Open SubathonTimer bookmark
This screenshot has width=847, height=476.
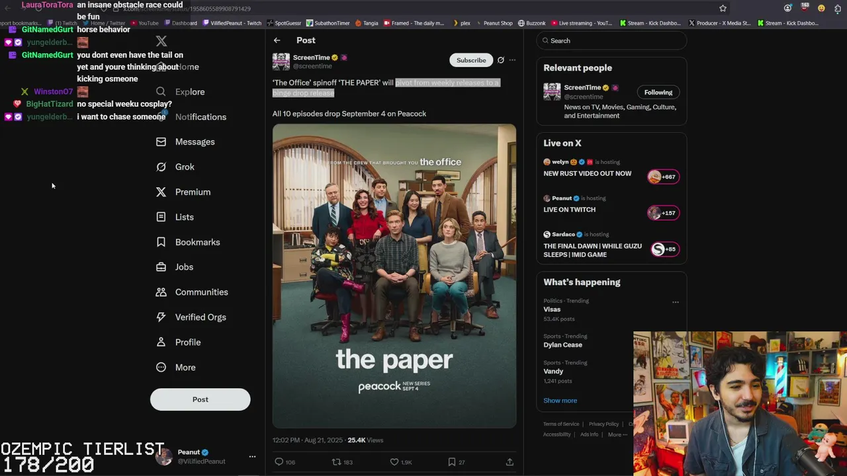point(328,23)
